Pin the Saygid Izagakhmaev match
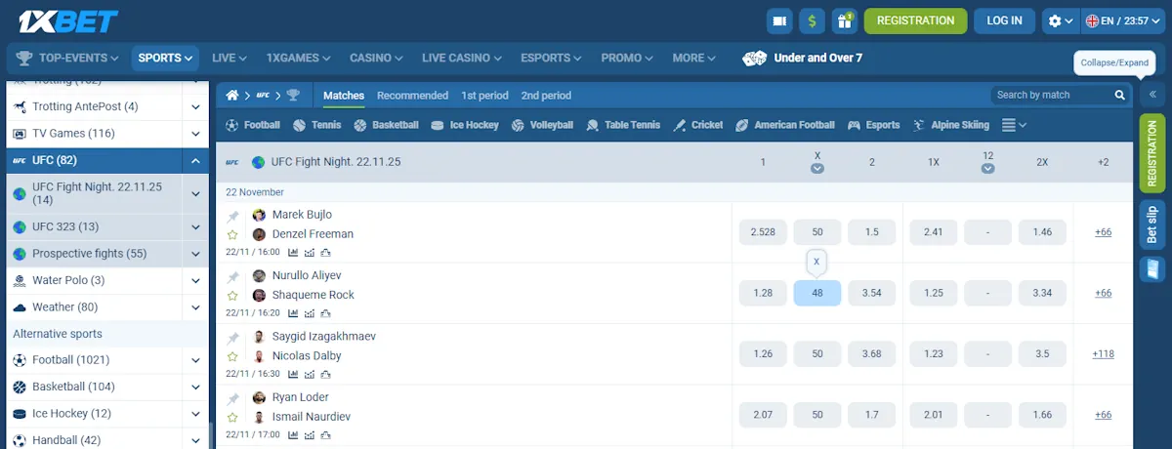 [232, 338]
